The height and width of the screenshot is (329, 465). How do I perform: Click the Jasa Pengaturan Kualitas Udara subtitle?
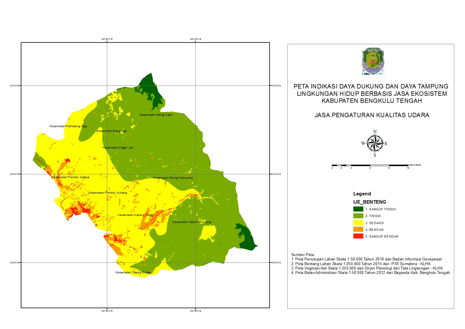[372, 115]
